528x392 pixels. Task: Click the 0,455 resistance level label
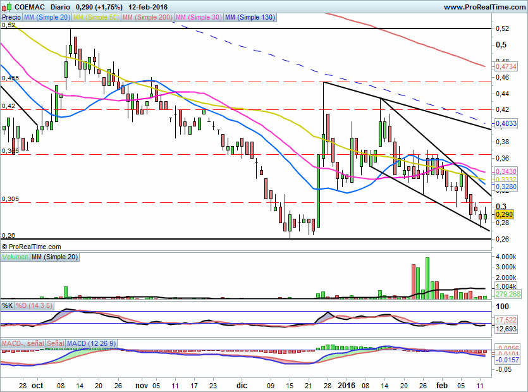pos(10,78)
